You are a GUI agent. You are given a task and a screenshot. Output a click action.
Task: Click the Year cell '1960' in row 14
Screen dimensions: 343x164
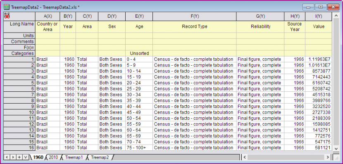(68, 136)
